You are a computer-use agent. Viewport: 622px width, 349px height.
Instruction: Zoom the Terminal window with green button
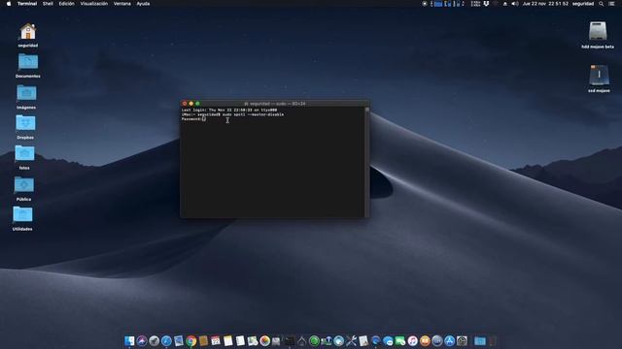click(x=197, y=104)
